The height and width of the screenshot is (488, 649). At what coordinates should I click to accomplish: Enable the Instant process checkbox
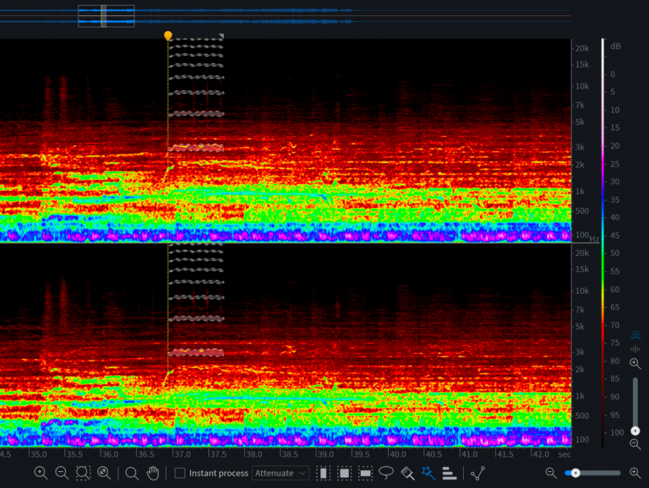click(x=180, y=474)
